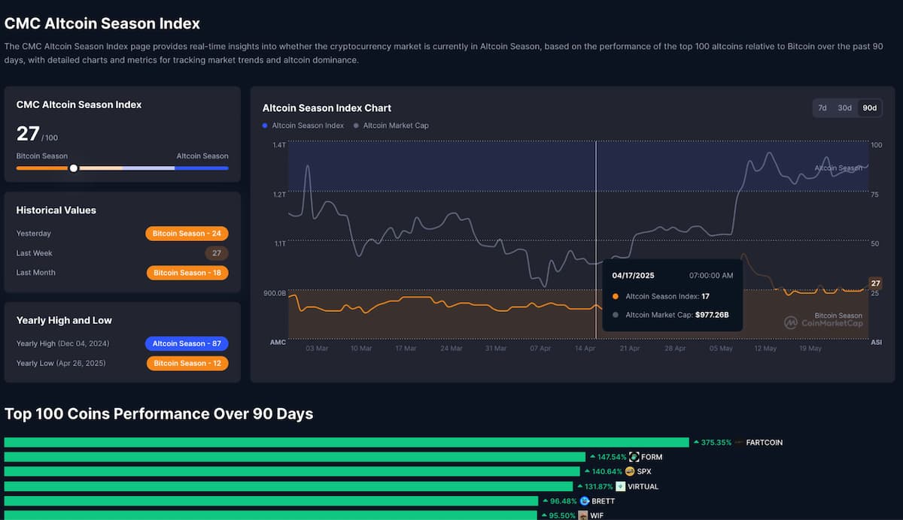
Task: Click the Yesterday Bitcoin Season - 24 badge
Action: (187, 234)
